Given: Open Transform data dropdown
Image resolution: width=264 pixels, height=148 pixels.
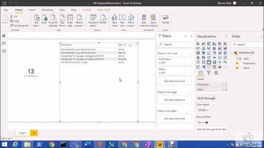Looking at the screenshot, I should [x=93, y=21].
